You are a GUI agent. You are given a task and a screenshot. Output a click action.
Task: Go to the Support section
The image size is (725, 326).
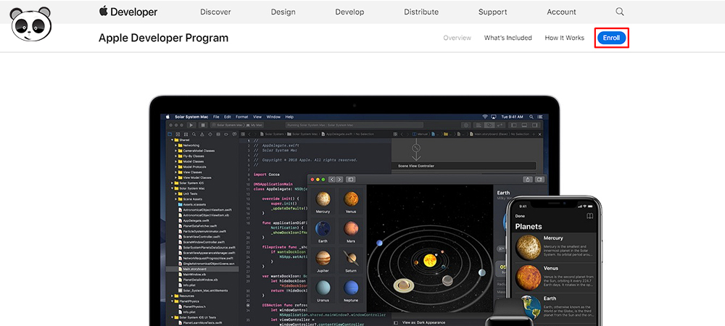(492, 12)
